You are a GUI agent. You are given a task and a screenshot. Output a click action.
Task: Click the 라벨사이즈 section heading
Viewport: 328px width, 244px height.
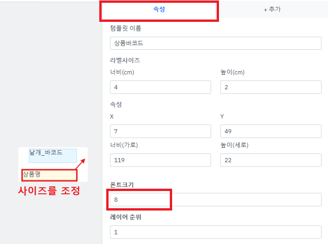click(125, 60)
